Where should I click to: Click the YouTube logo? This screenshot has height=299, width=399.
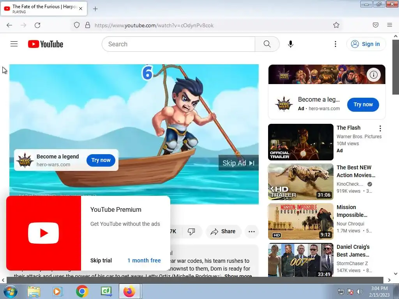click(46, 44)
